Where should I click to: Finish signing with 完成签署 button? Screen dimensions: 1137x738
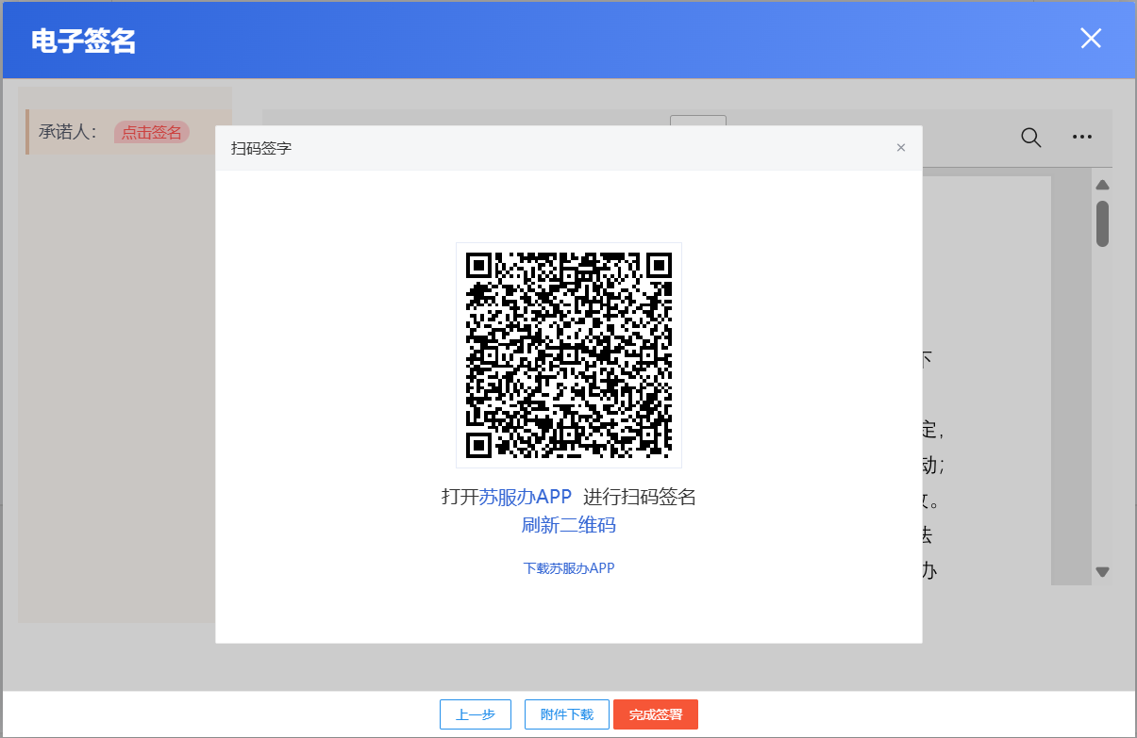[656, 714]
